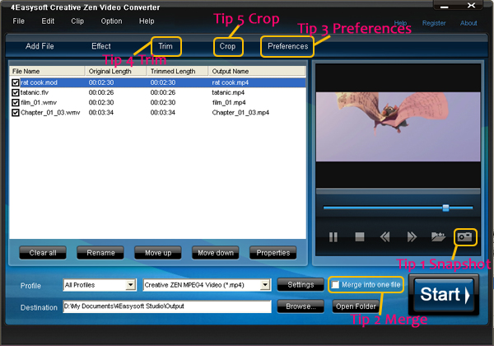Click output name tatanic.mp4

228,92
